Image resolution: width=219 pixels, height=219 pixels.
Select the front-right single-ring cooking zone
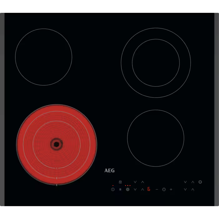click(155, 138)
